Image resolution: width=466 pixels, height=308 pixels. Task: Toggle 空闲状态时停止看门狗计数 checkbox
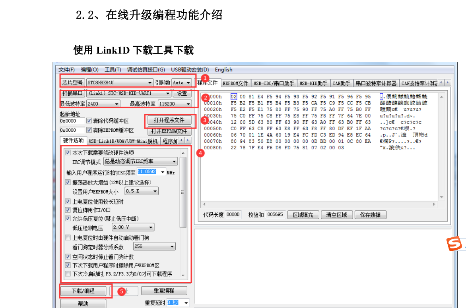coord(68,257)
